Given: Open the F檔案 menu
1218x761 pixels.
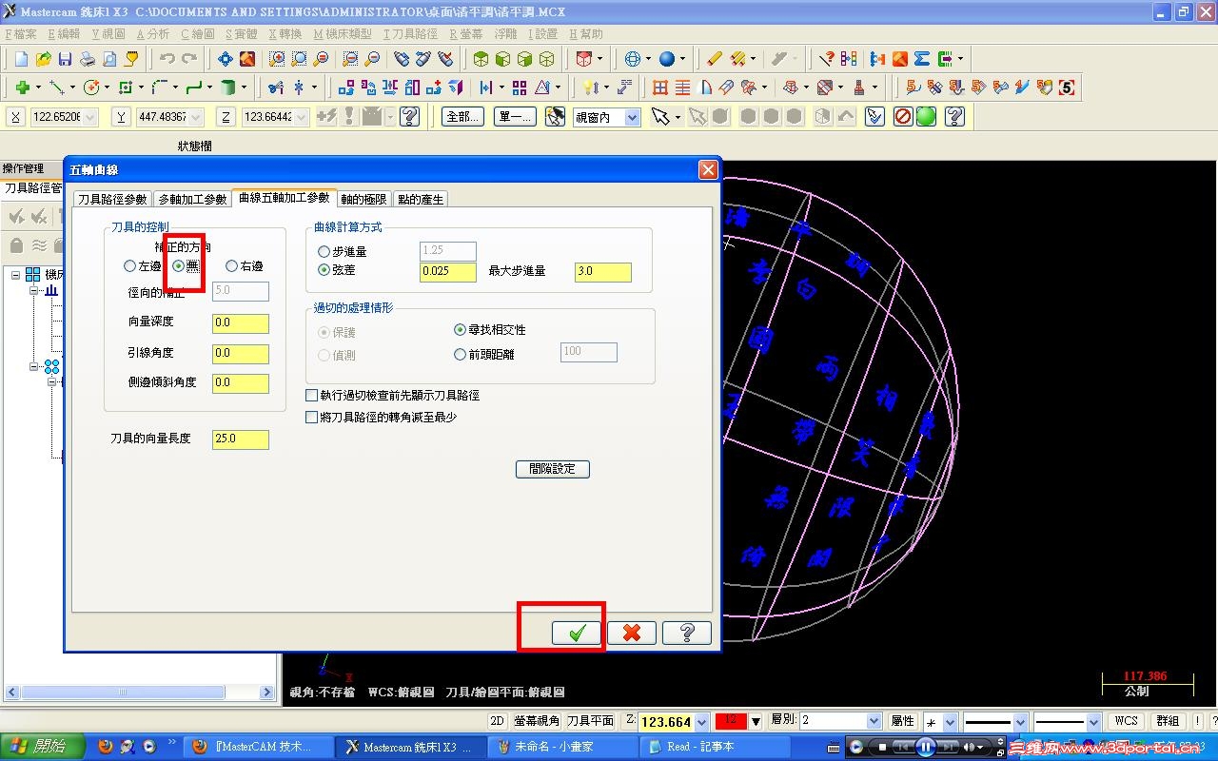Looking at the screenshot, I should click(x=21, y=33).
